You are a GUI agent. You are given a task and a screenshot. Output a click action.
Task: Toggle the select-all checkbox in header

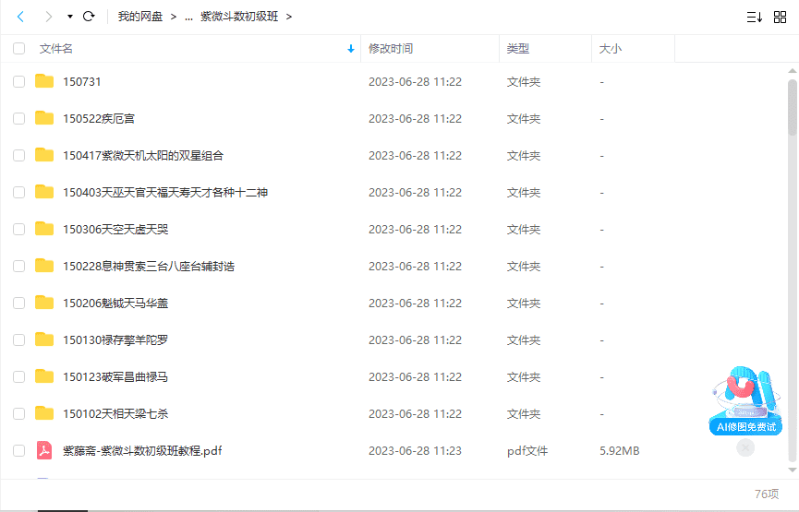[18, 49]
